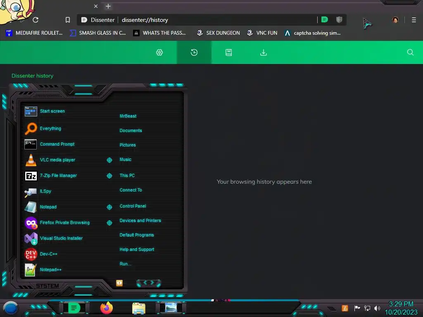Open Pictures in start menu
The height and width of the screenshot is (317, 423).
click(x=128, y=145)
